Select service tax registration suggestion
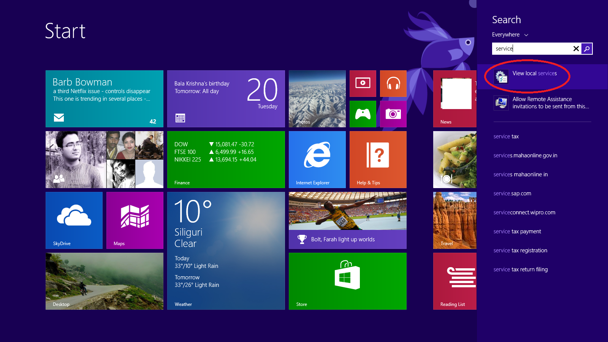 [x=520, y=250]
